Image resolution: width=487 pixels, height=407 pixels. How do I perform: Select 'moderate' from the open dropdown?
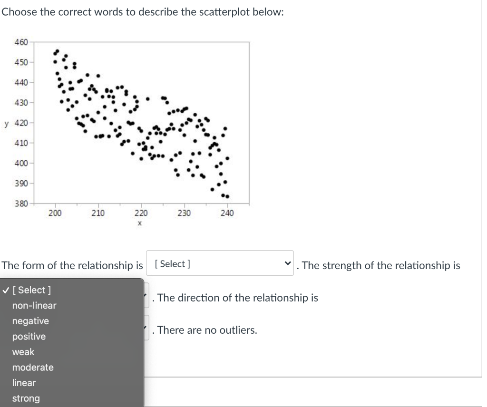point(33,367)
